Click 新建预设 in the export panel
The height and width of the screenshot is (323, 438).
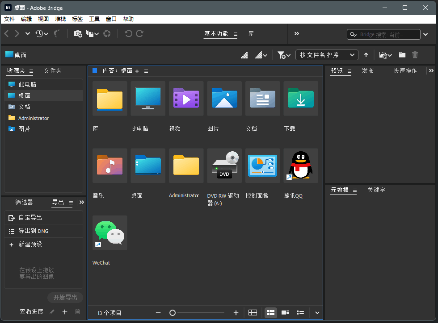[30, 244]
